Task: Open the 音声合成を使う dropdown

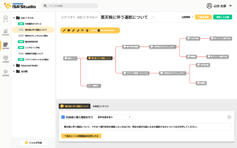Action: 114,117
